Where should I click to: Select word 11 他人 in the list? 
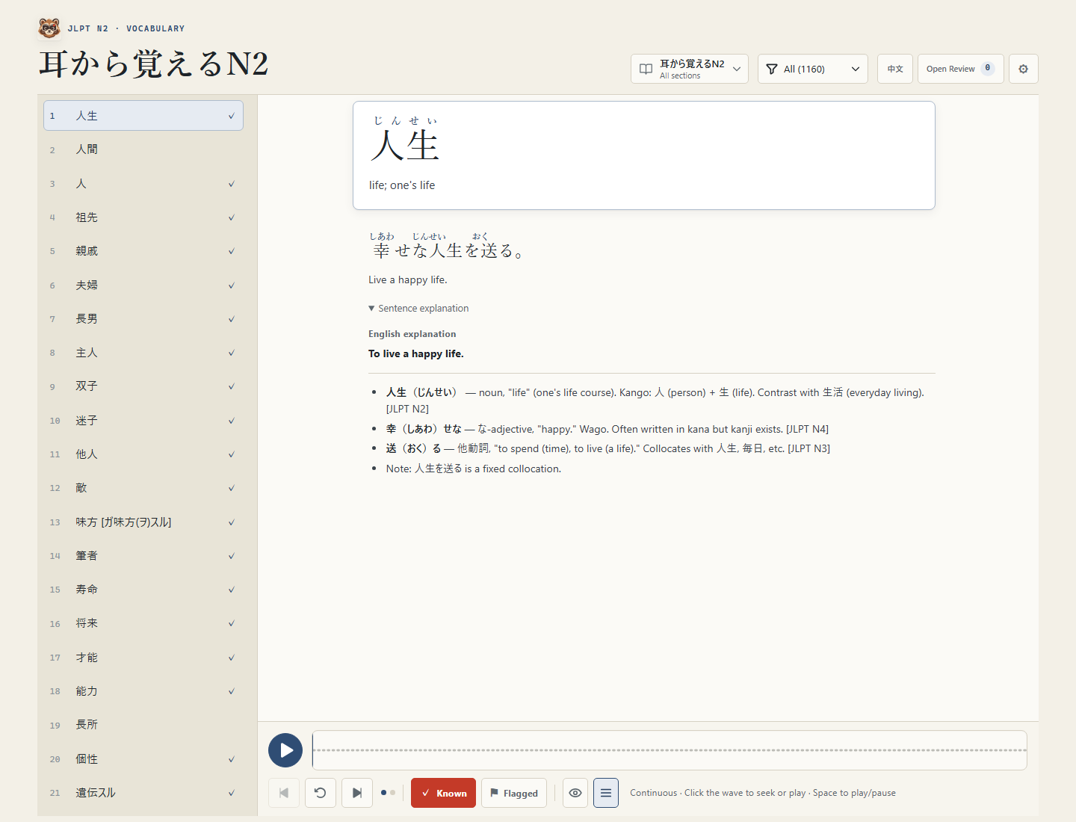point(143,454)
